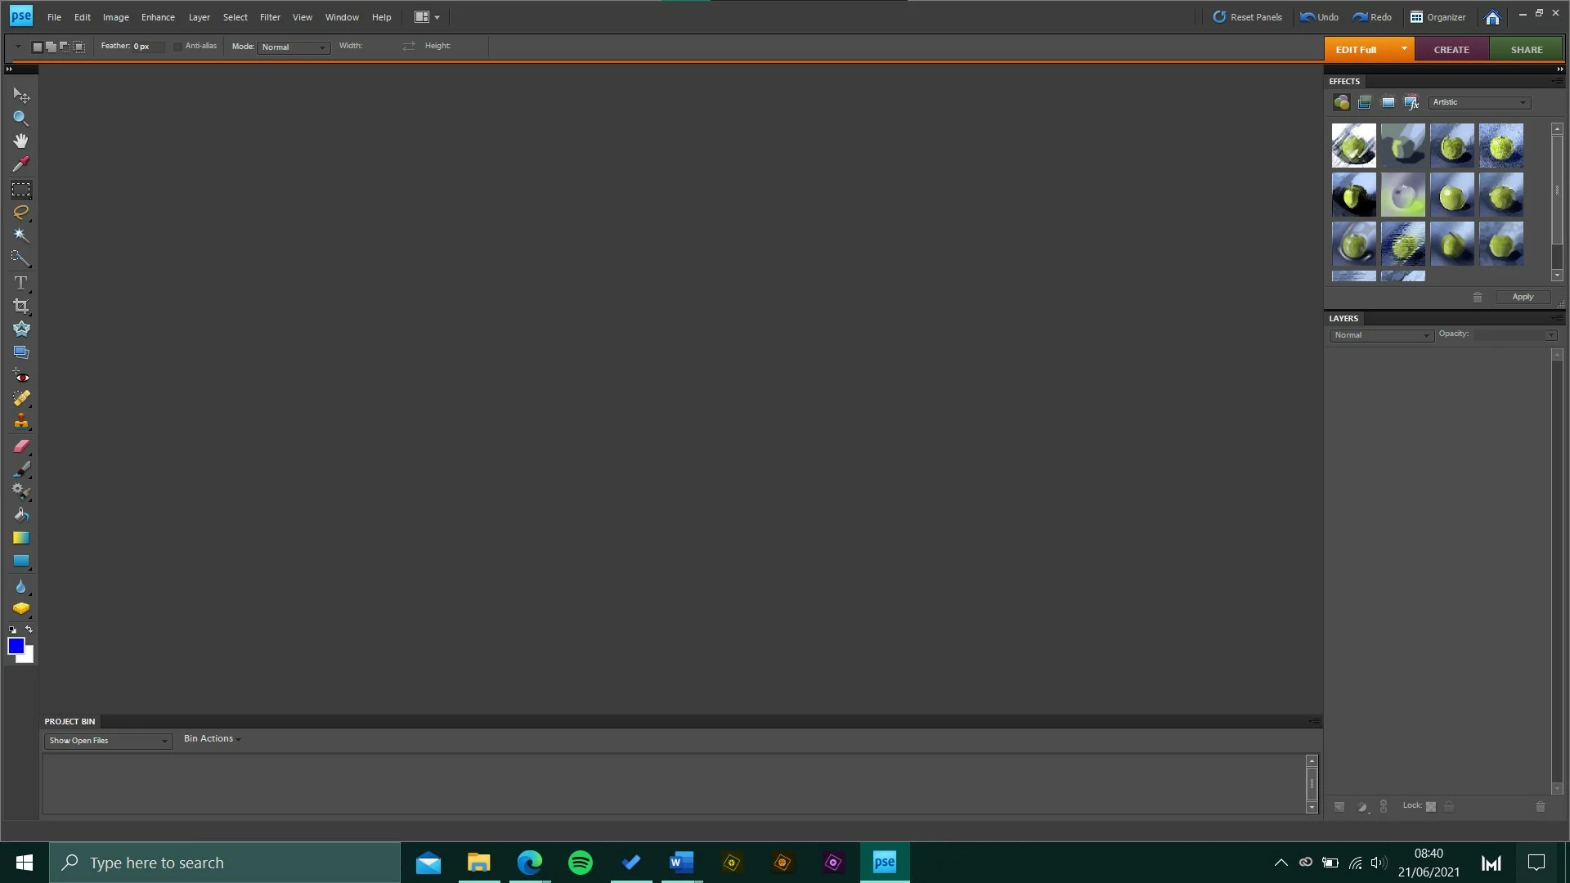Select the Zoom tool

20,119
